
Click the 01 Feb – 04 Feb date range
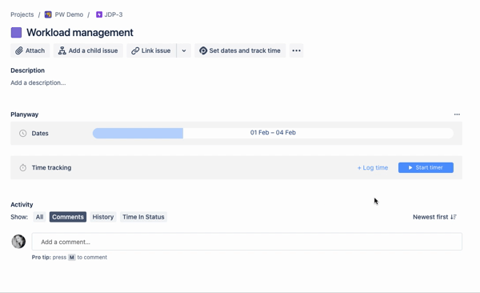click(273, 132)
